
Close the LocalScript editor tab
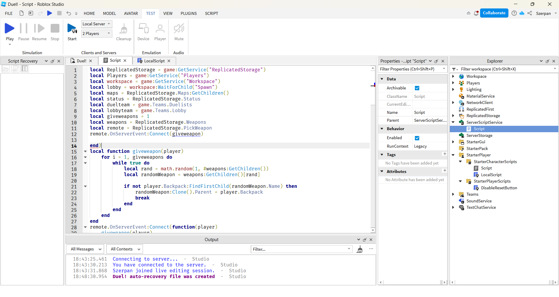point(169,61)
